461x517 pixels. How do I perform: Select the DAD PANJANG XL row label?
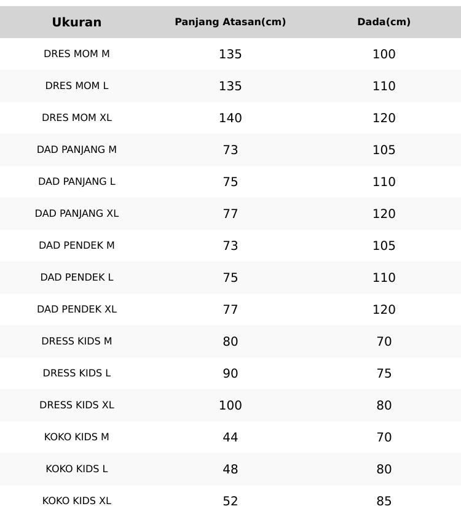(x=77, y=214)
